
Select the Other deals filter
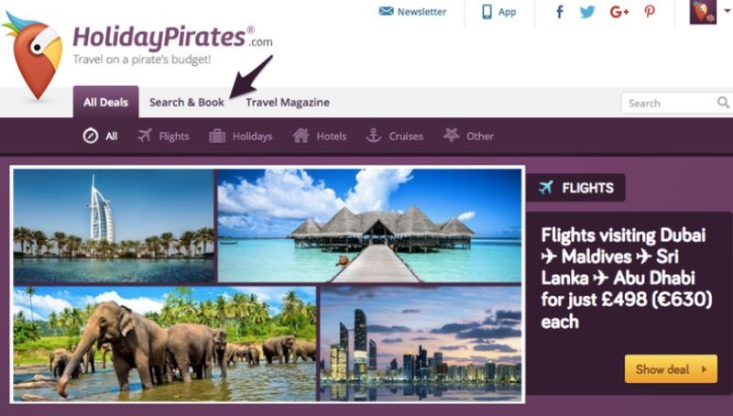[468, 136]
